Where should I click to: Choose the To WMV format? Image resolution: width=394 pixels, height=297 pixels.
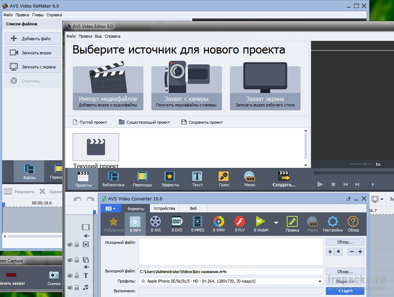(x=219, y=224)
